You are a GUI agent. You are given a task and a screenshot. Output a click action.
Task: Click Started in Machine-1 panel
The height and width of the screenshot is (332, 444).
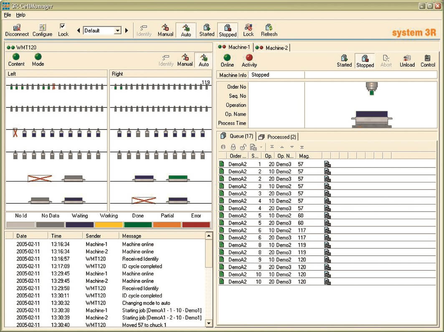click(344, 61)
